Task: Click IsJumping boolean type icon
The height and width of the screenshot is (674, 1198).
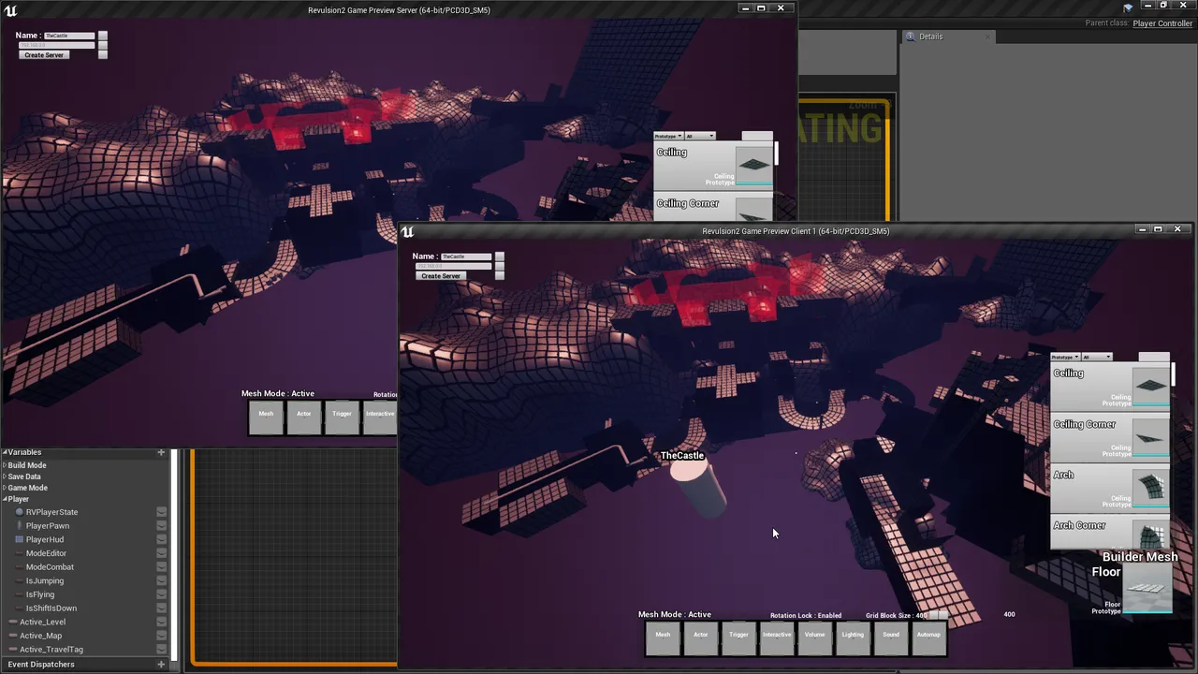Action: (x=19, y=580)
